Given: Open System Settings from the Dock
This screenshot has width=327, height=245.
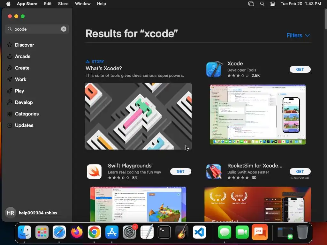Looking at the screenshot, I should point(129,232).
